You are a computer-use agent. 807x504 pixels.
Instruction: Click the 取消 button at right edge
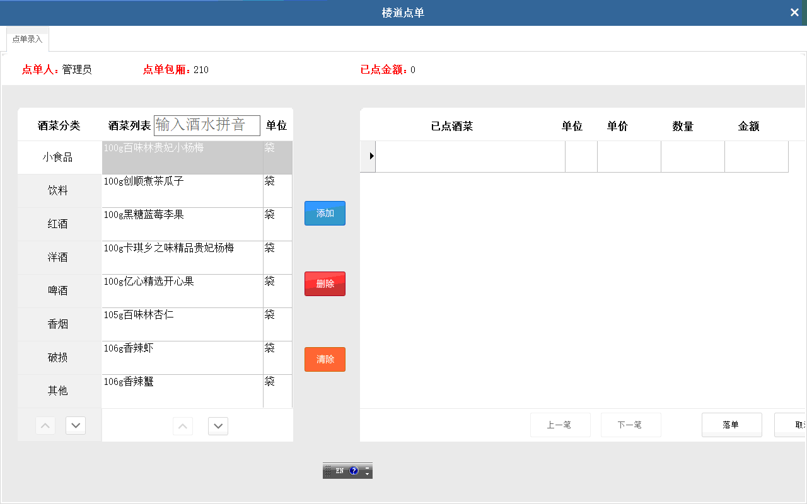click(x=791, y=425)
